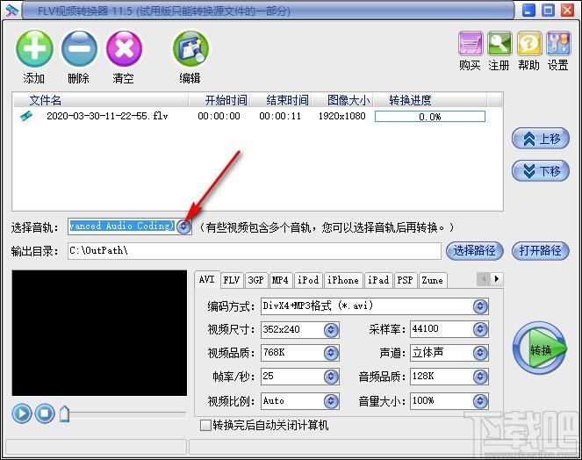Click the purple Clear (清空) list icon
The image size is (582, 460).
(x=124, y=49)
